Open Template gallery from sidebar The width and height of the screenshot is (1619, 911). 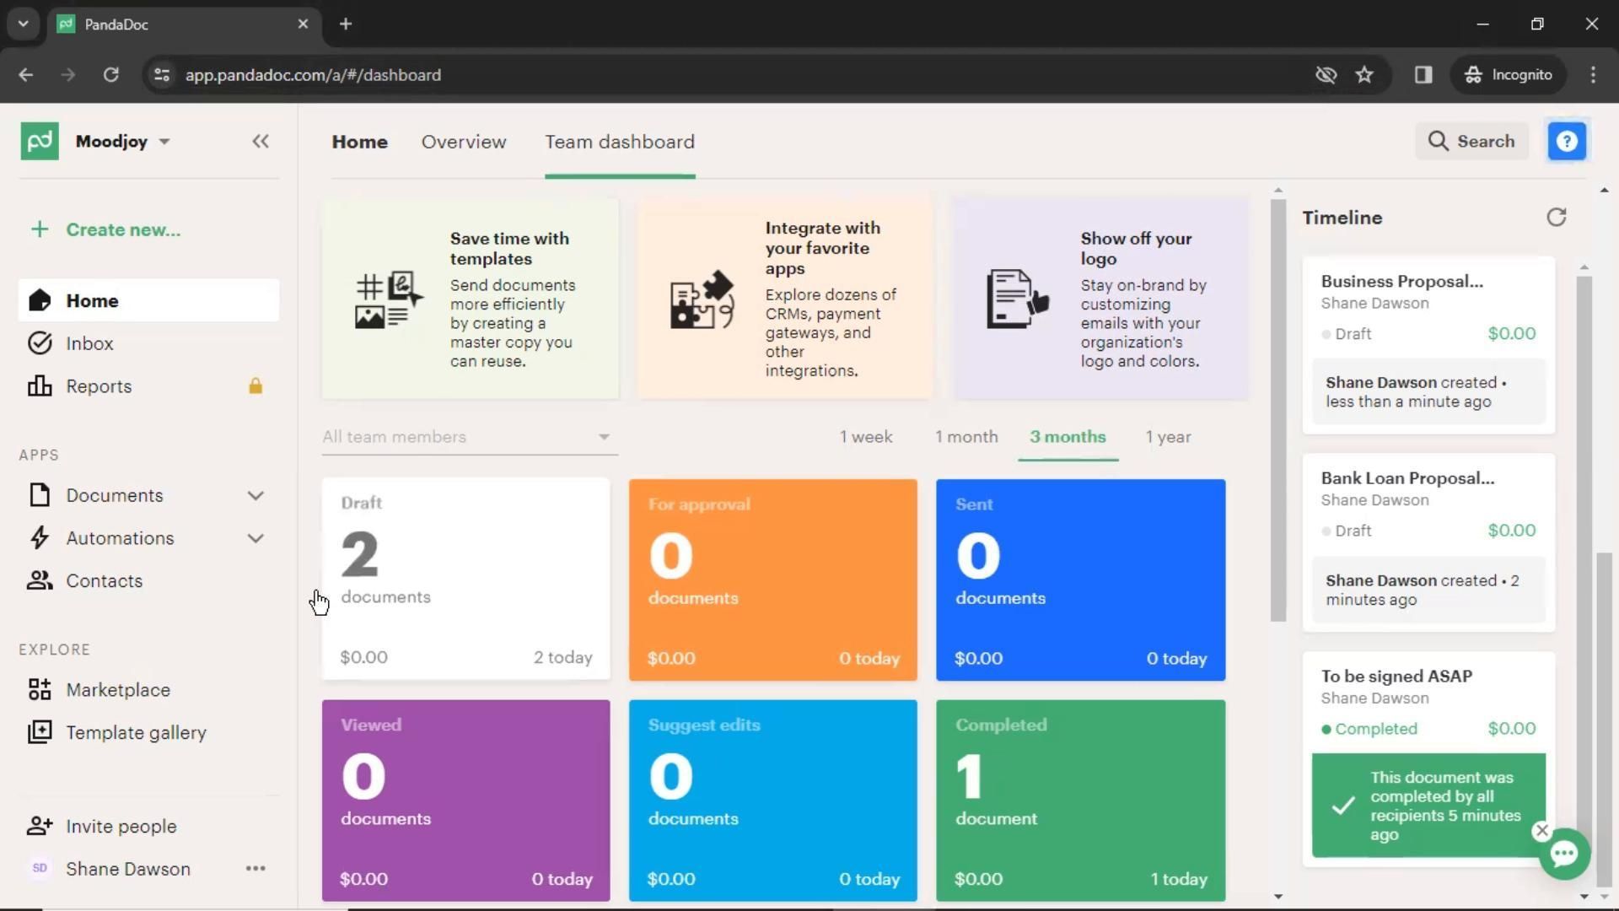(x=135, y=732)
